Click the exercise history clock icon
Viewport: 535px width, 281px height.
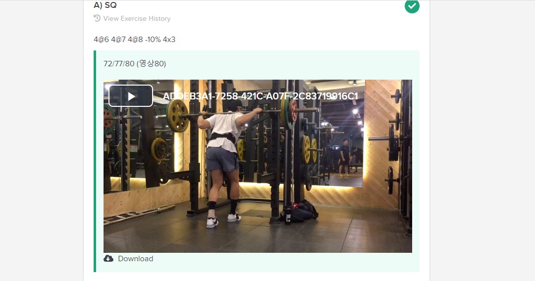click(97, 18)
